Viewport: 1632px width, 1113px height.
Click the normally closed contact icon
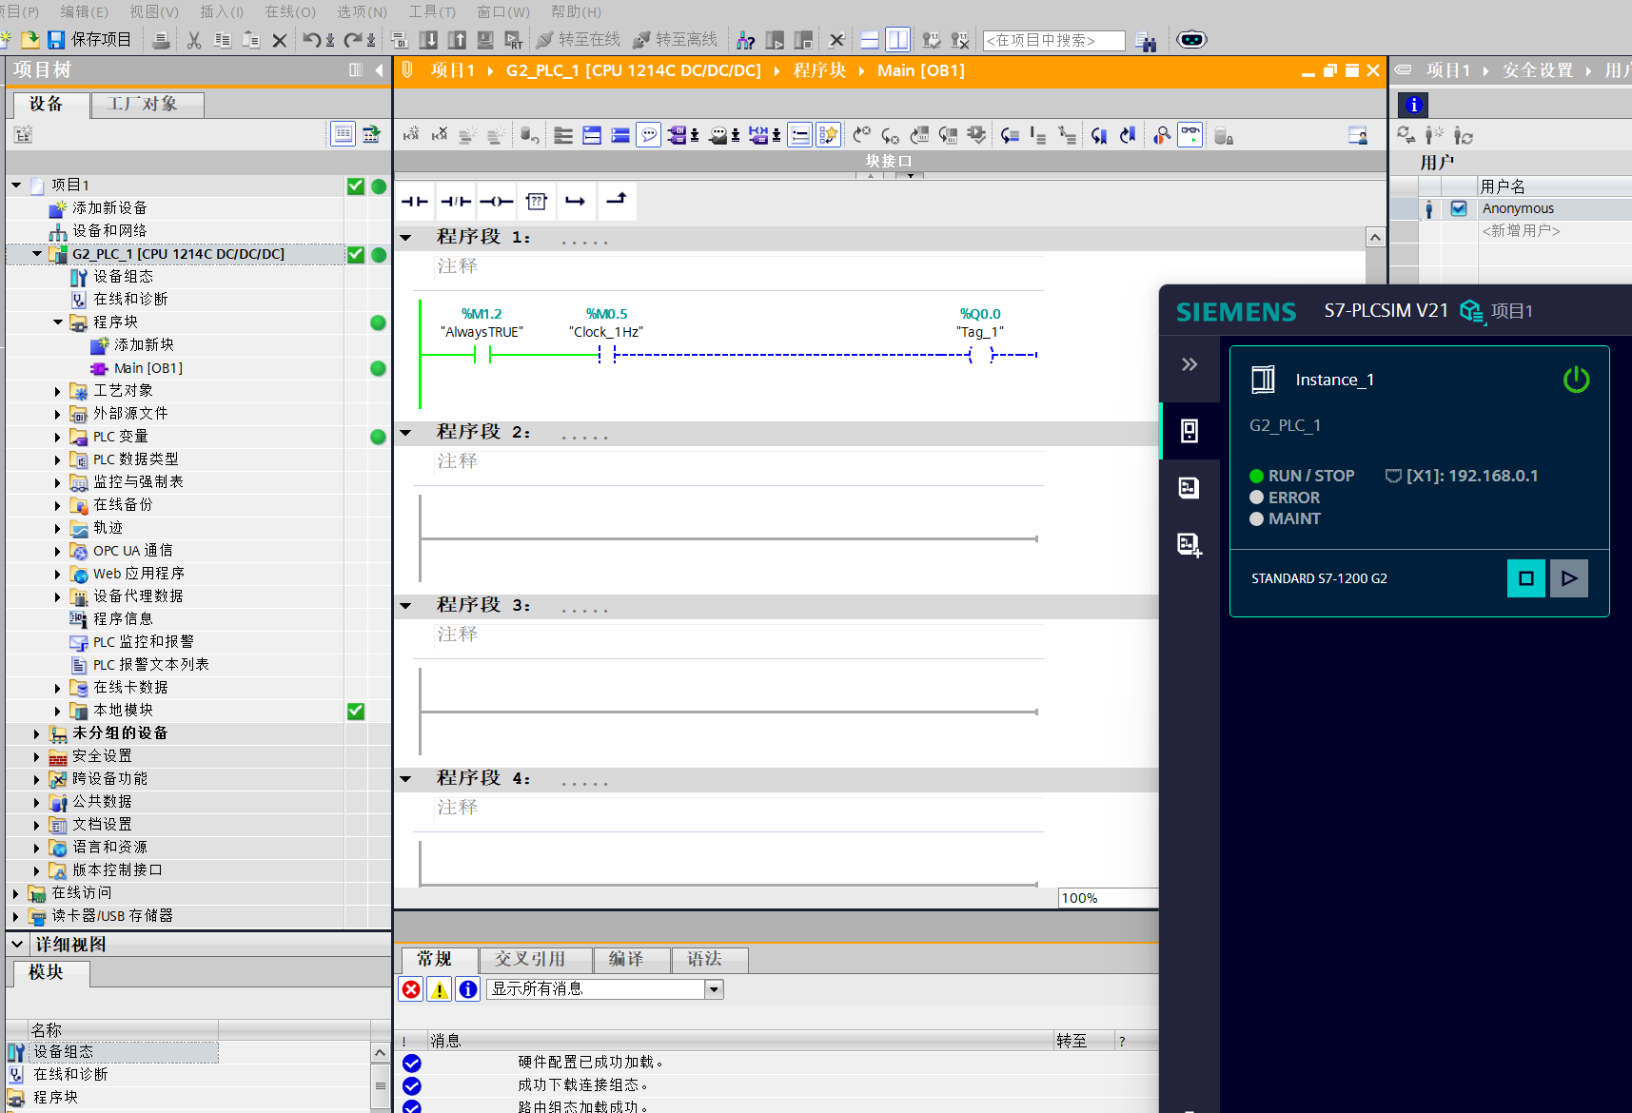(456, 202)
